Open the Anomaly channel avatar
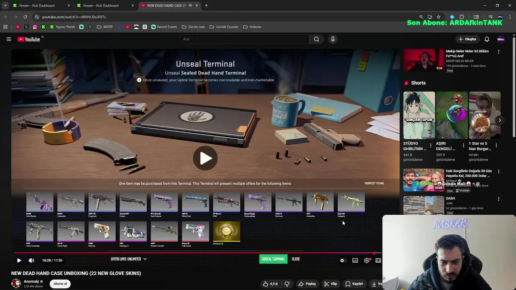516x290 pixels. coord(16,284)
